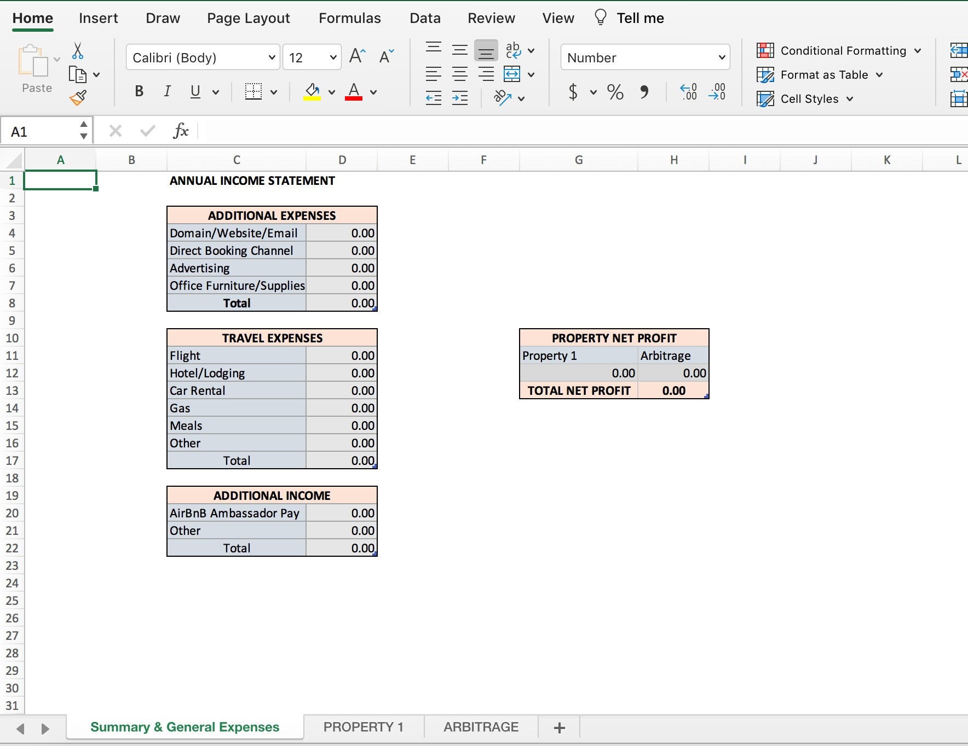
Task: Toggle comma style formatting
Action: (x=644, y=92)
